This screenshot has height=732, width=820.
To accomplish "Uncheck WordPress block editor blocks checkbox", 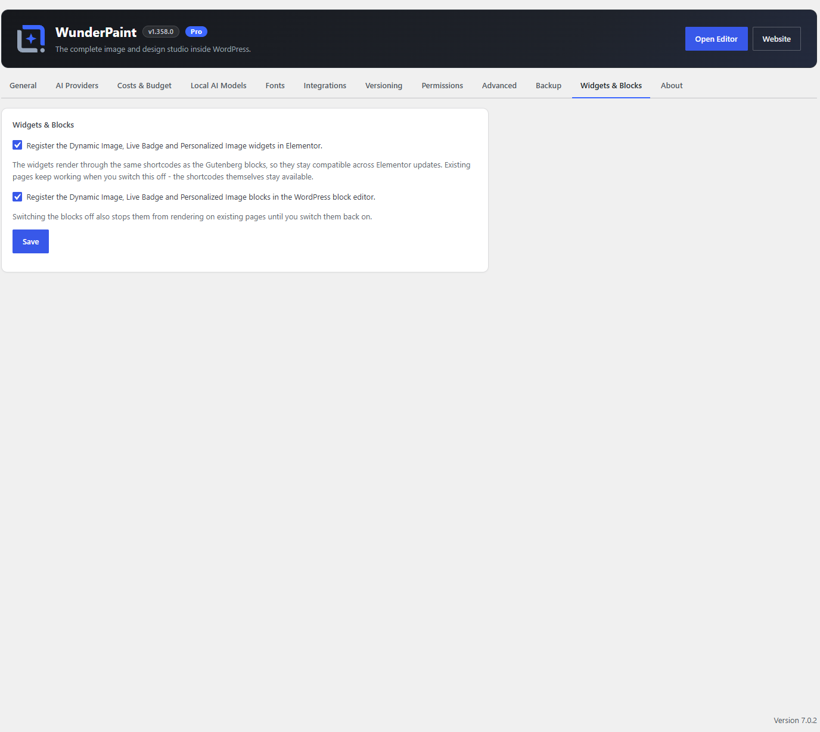I will click(17, 197).
